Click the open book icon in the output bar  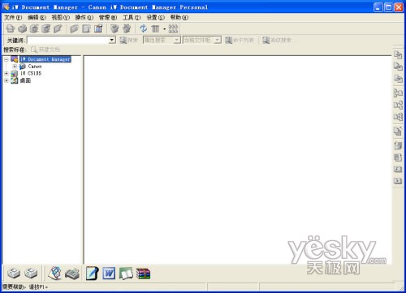tap(126, 274)
